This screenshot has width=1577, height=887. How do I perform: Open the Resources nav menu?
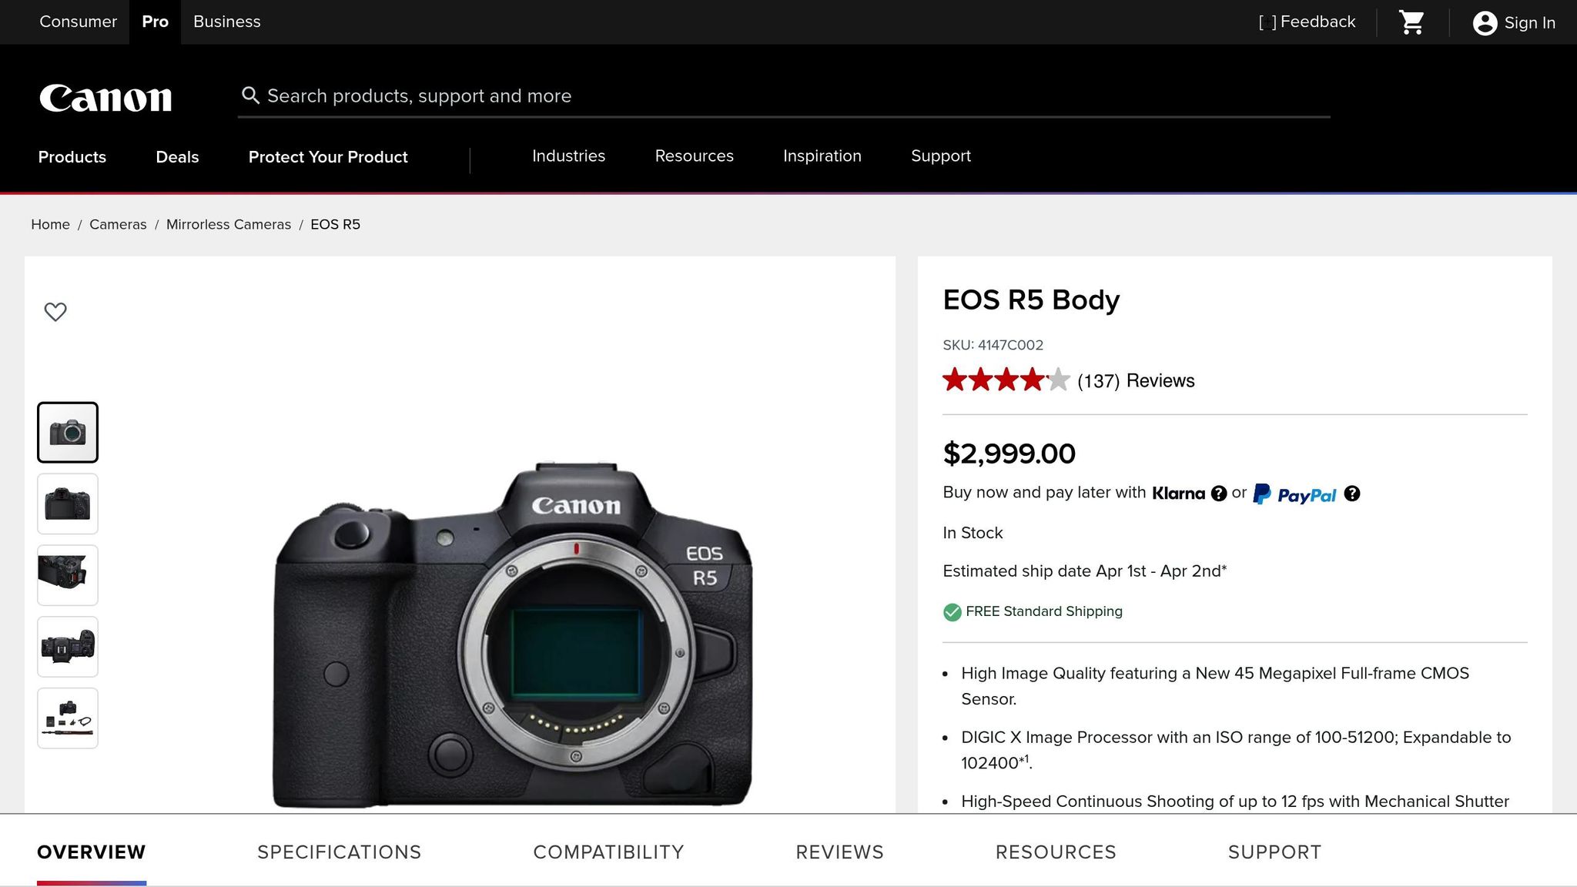tap(694, 156)
